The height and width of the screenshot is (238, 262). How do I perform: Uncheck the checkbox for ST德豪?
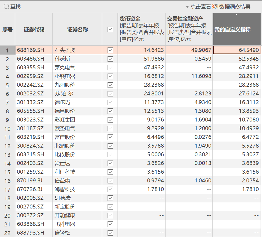(x=110, y=198)
